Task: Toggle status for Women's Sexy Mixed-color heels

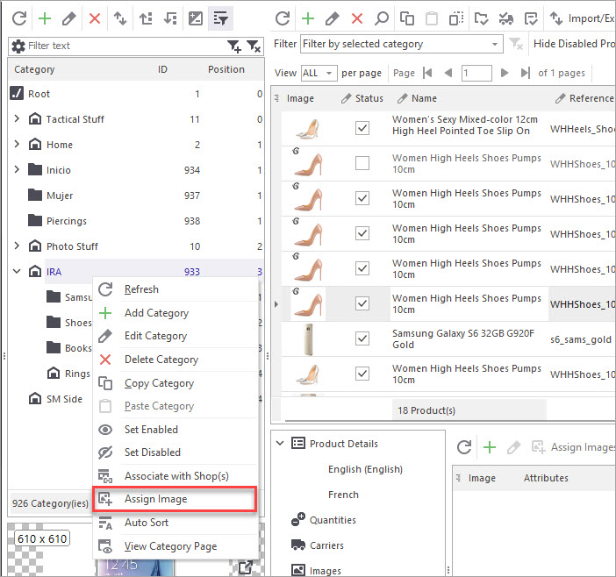Action: pyautogui.click(x=362, y=128)
